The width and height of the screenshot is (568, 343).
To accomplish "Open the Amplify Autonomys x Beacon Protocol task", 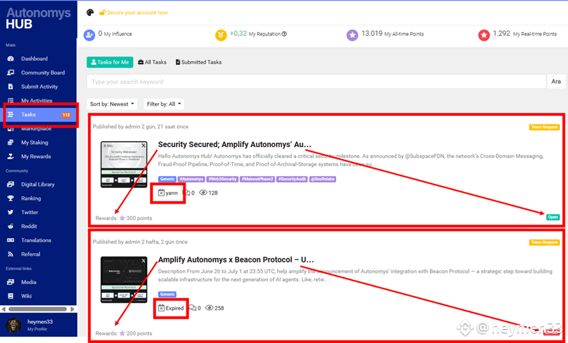I will pyautogui.click(x=236, y=260).
